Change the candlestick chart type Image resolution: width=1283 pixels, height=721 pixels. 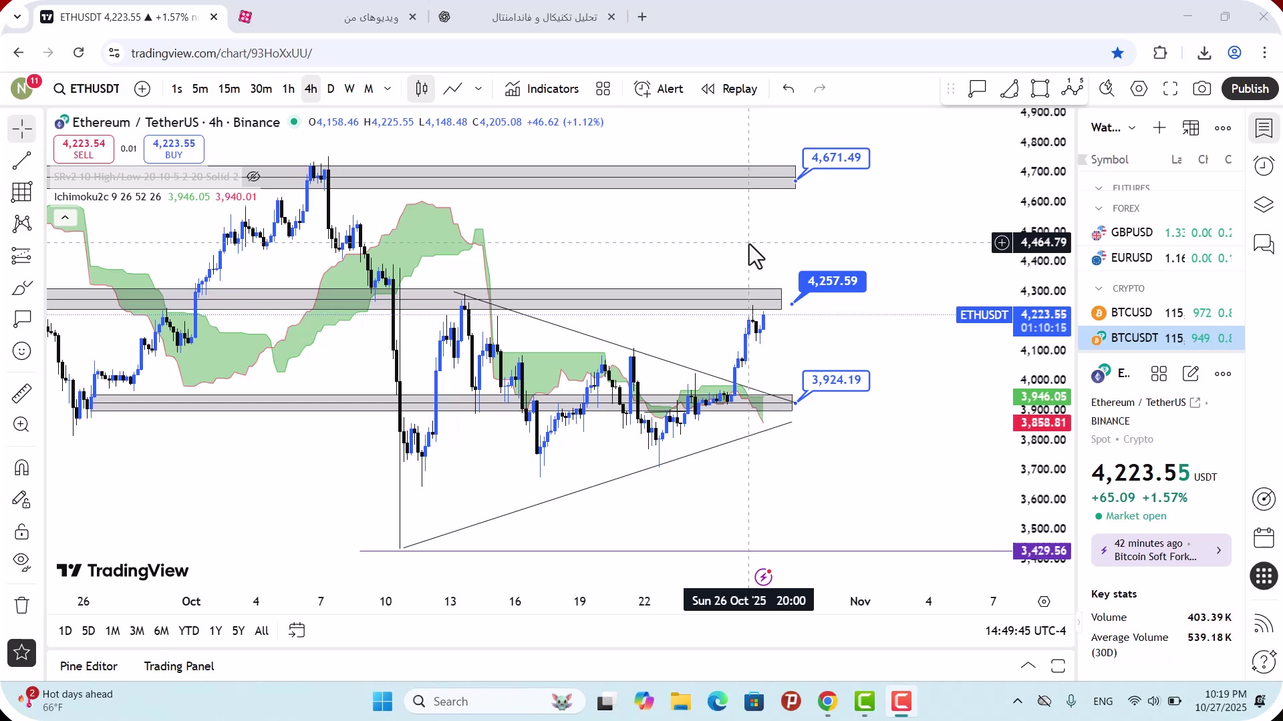point(421,89)
